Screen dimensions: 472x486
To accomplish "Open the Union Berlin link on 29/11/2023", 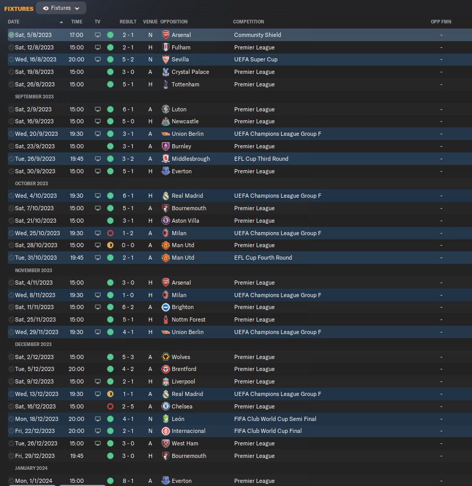I will point(187,332).
